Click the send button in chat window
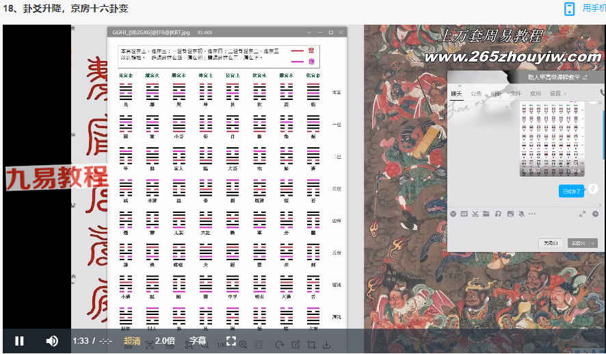Viewport: 606px width, 354px height. [579, 243]
